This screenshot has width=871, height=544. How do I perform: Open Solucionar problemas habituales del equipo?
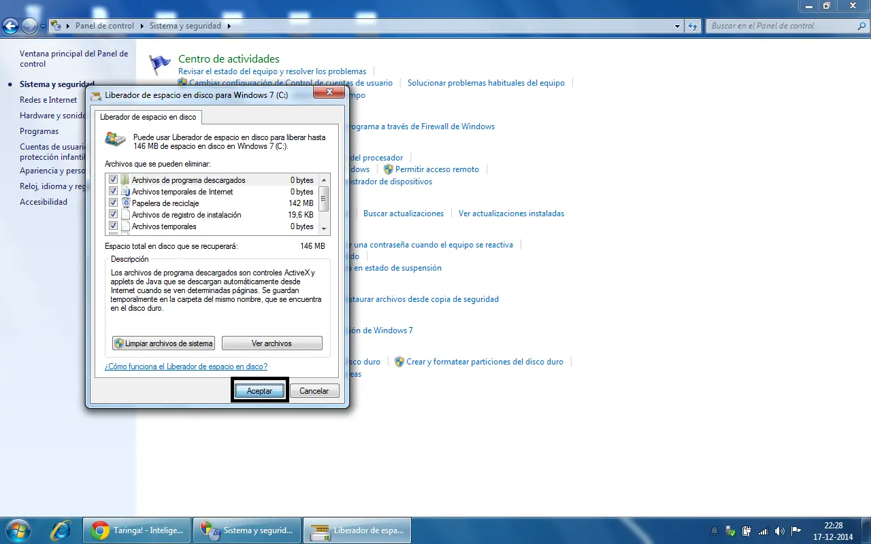click(486, 83)
